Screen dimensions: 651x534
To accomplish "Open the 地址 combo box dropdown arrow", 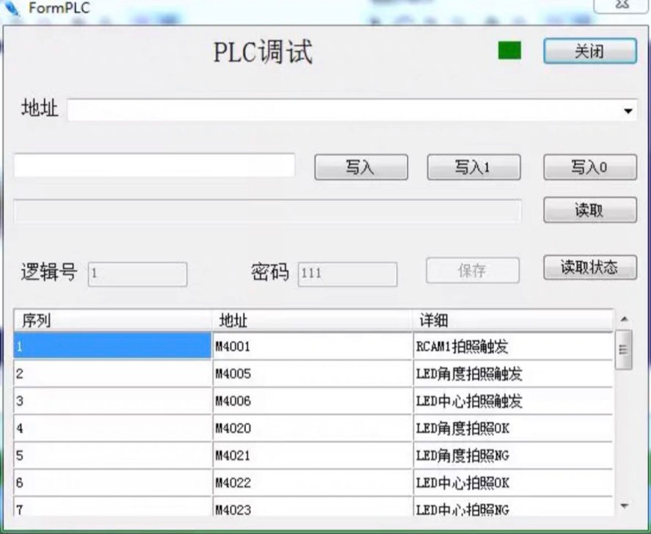I will 628,111.
